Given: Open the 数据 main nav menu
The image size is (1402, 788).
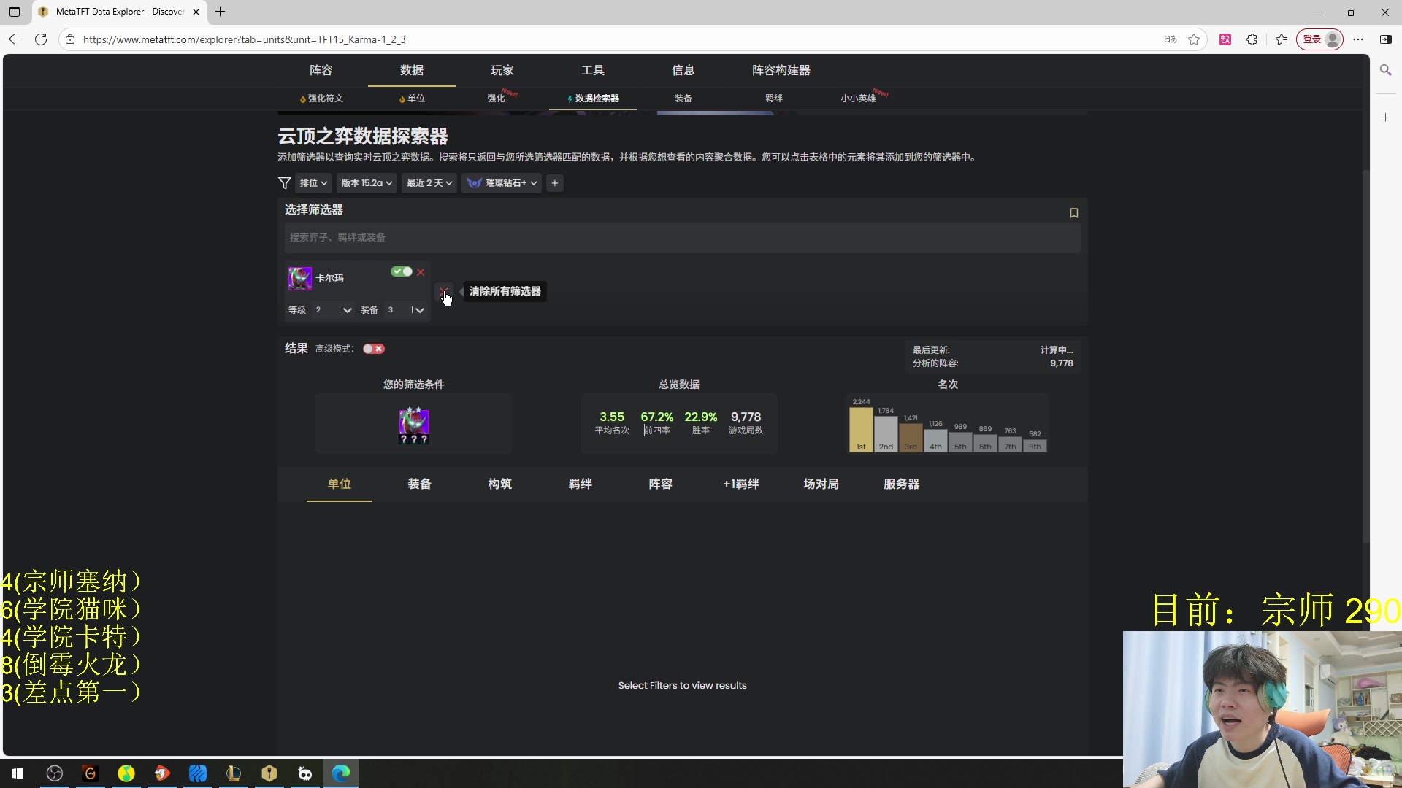Looking at the screenshot, I should 412,70.
